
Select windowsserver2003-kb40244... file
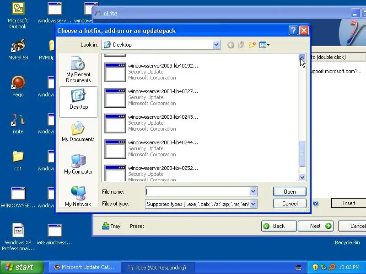coord(151,149)
